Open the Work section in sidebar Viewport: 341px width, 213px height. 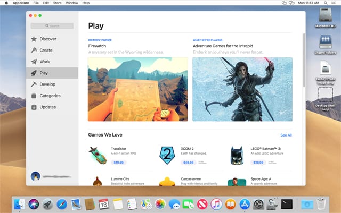[x=45, y=62]
